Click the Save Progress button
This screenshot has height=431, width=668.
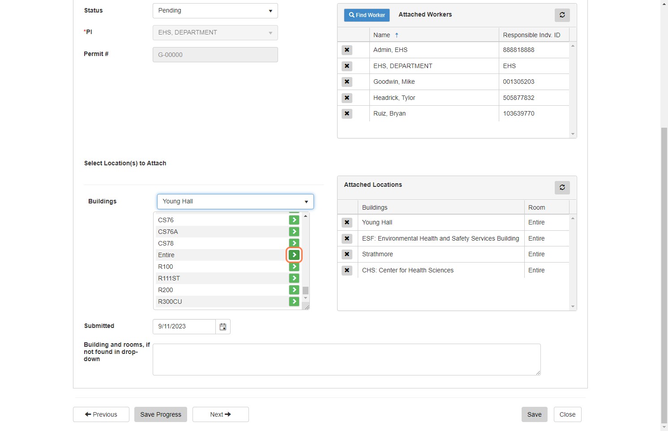pos(161,414)
